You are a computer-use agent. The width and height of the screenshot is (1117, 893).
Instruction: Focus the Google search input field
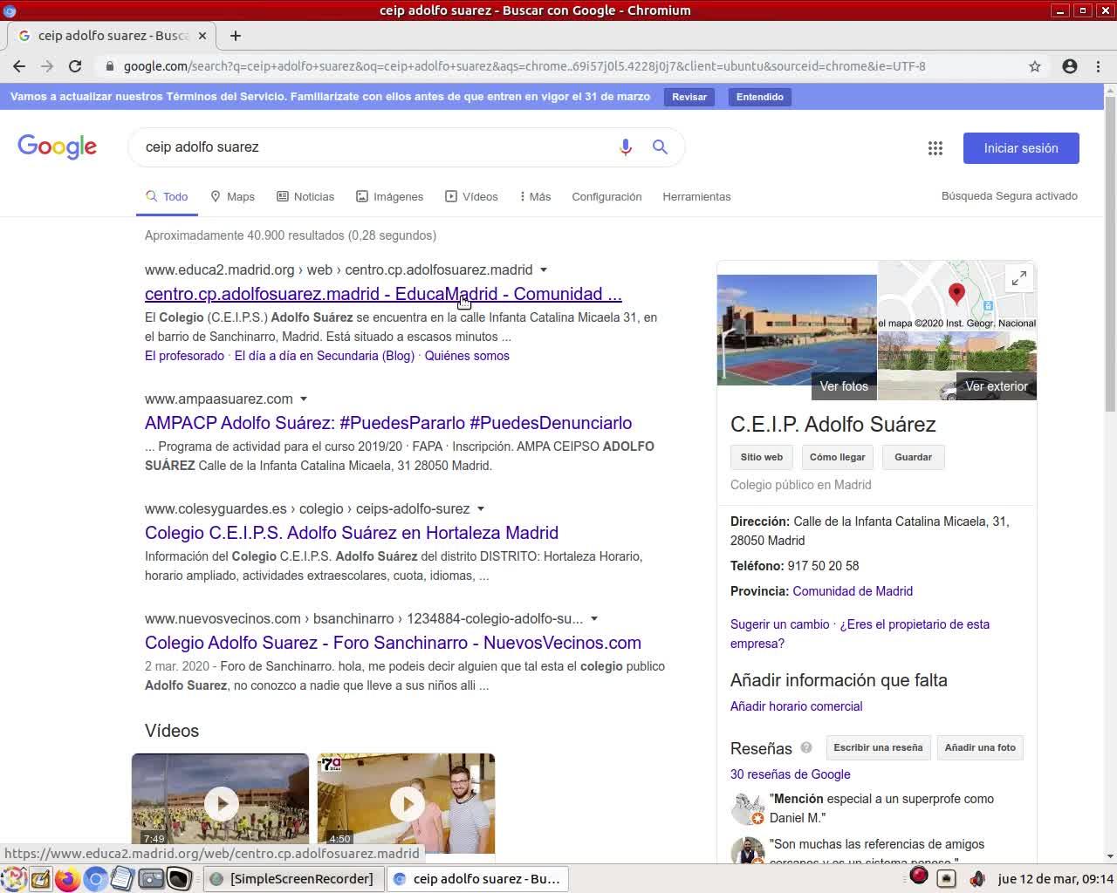pos(377,147)
